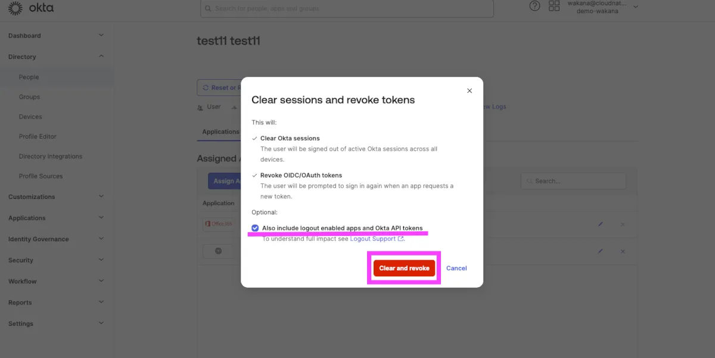Open Groups in the sidebar
Viewport: 715px width, 358px height.
29,96
